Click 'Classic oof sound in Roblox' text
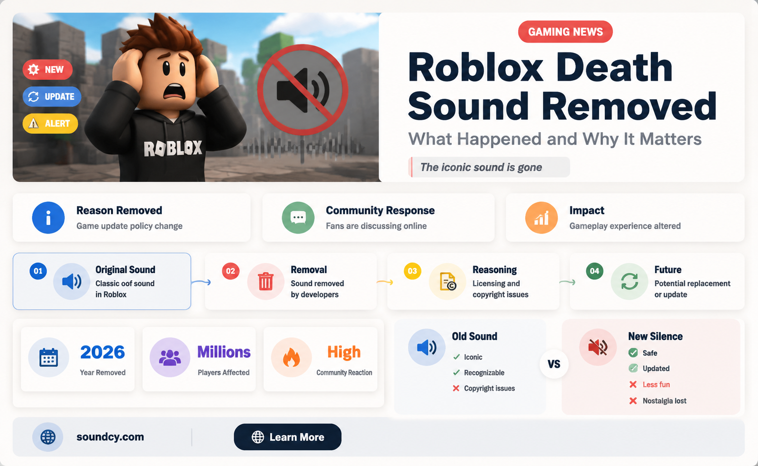The width and height of the screenshot is (758, 466). click(x=125, y=289)
